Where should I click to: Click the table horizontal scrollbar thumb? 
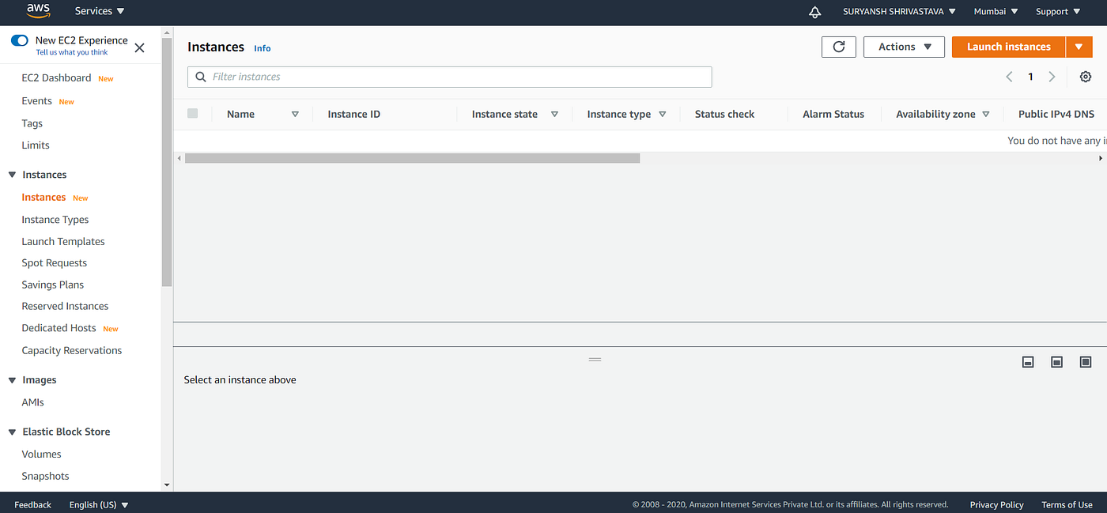(x=412, y=158)
